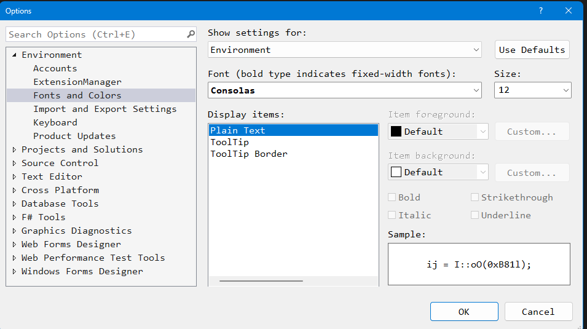Enable the Strikethrough checkbox
The width and height of the screenshot is (587, 329).
pyautogui.click(x=475, y=197)
